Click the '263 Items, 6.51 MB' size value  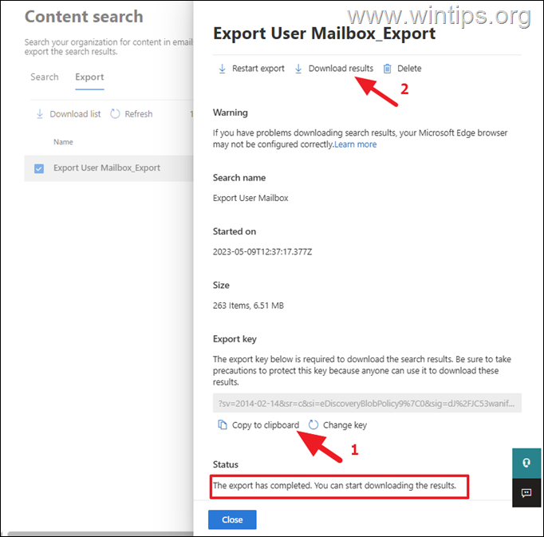pyautogui.click(x=248, y=306)
